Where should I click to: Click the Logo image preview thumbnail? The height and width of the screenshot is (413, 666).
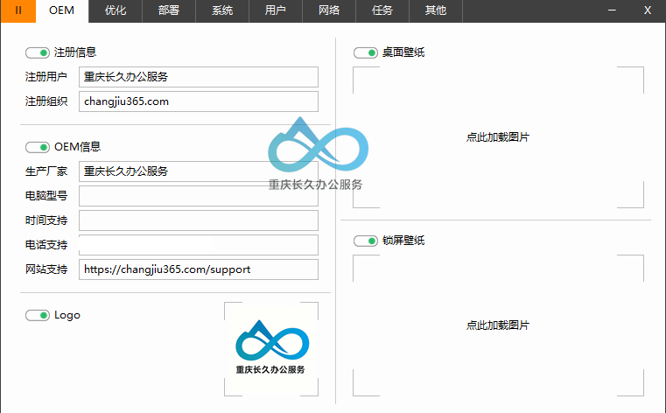tap(271, 349)
